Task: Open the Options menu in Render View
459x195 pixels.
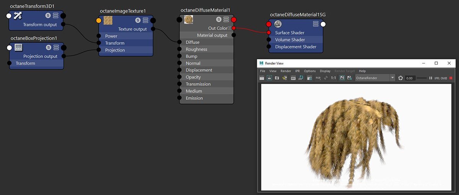Action: click(x=310, y=71)
